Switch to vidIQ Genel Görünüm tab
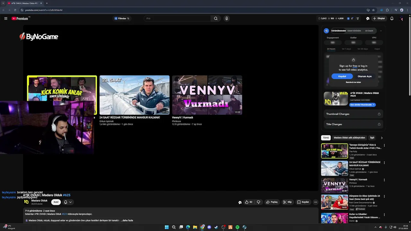Screen dimensions: 411x231 click(x=354, y=31)
